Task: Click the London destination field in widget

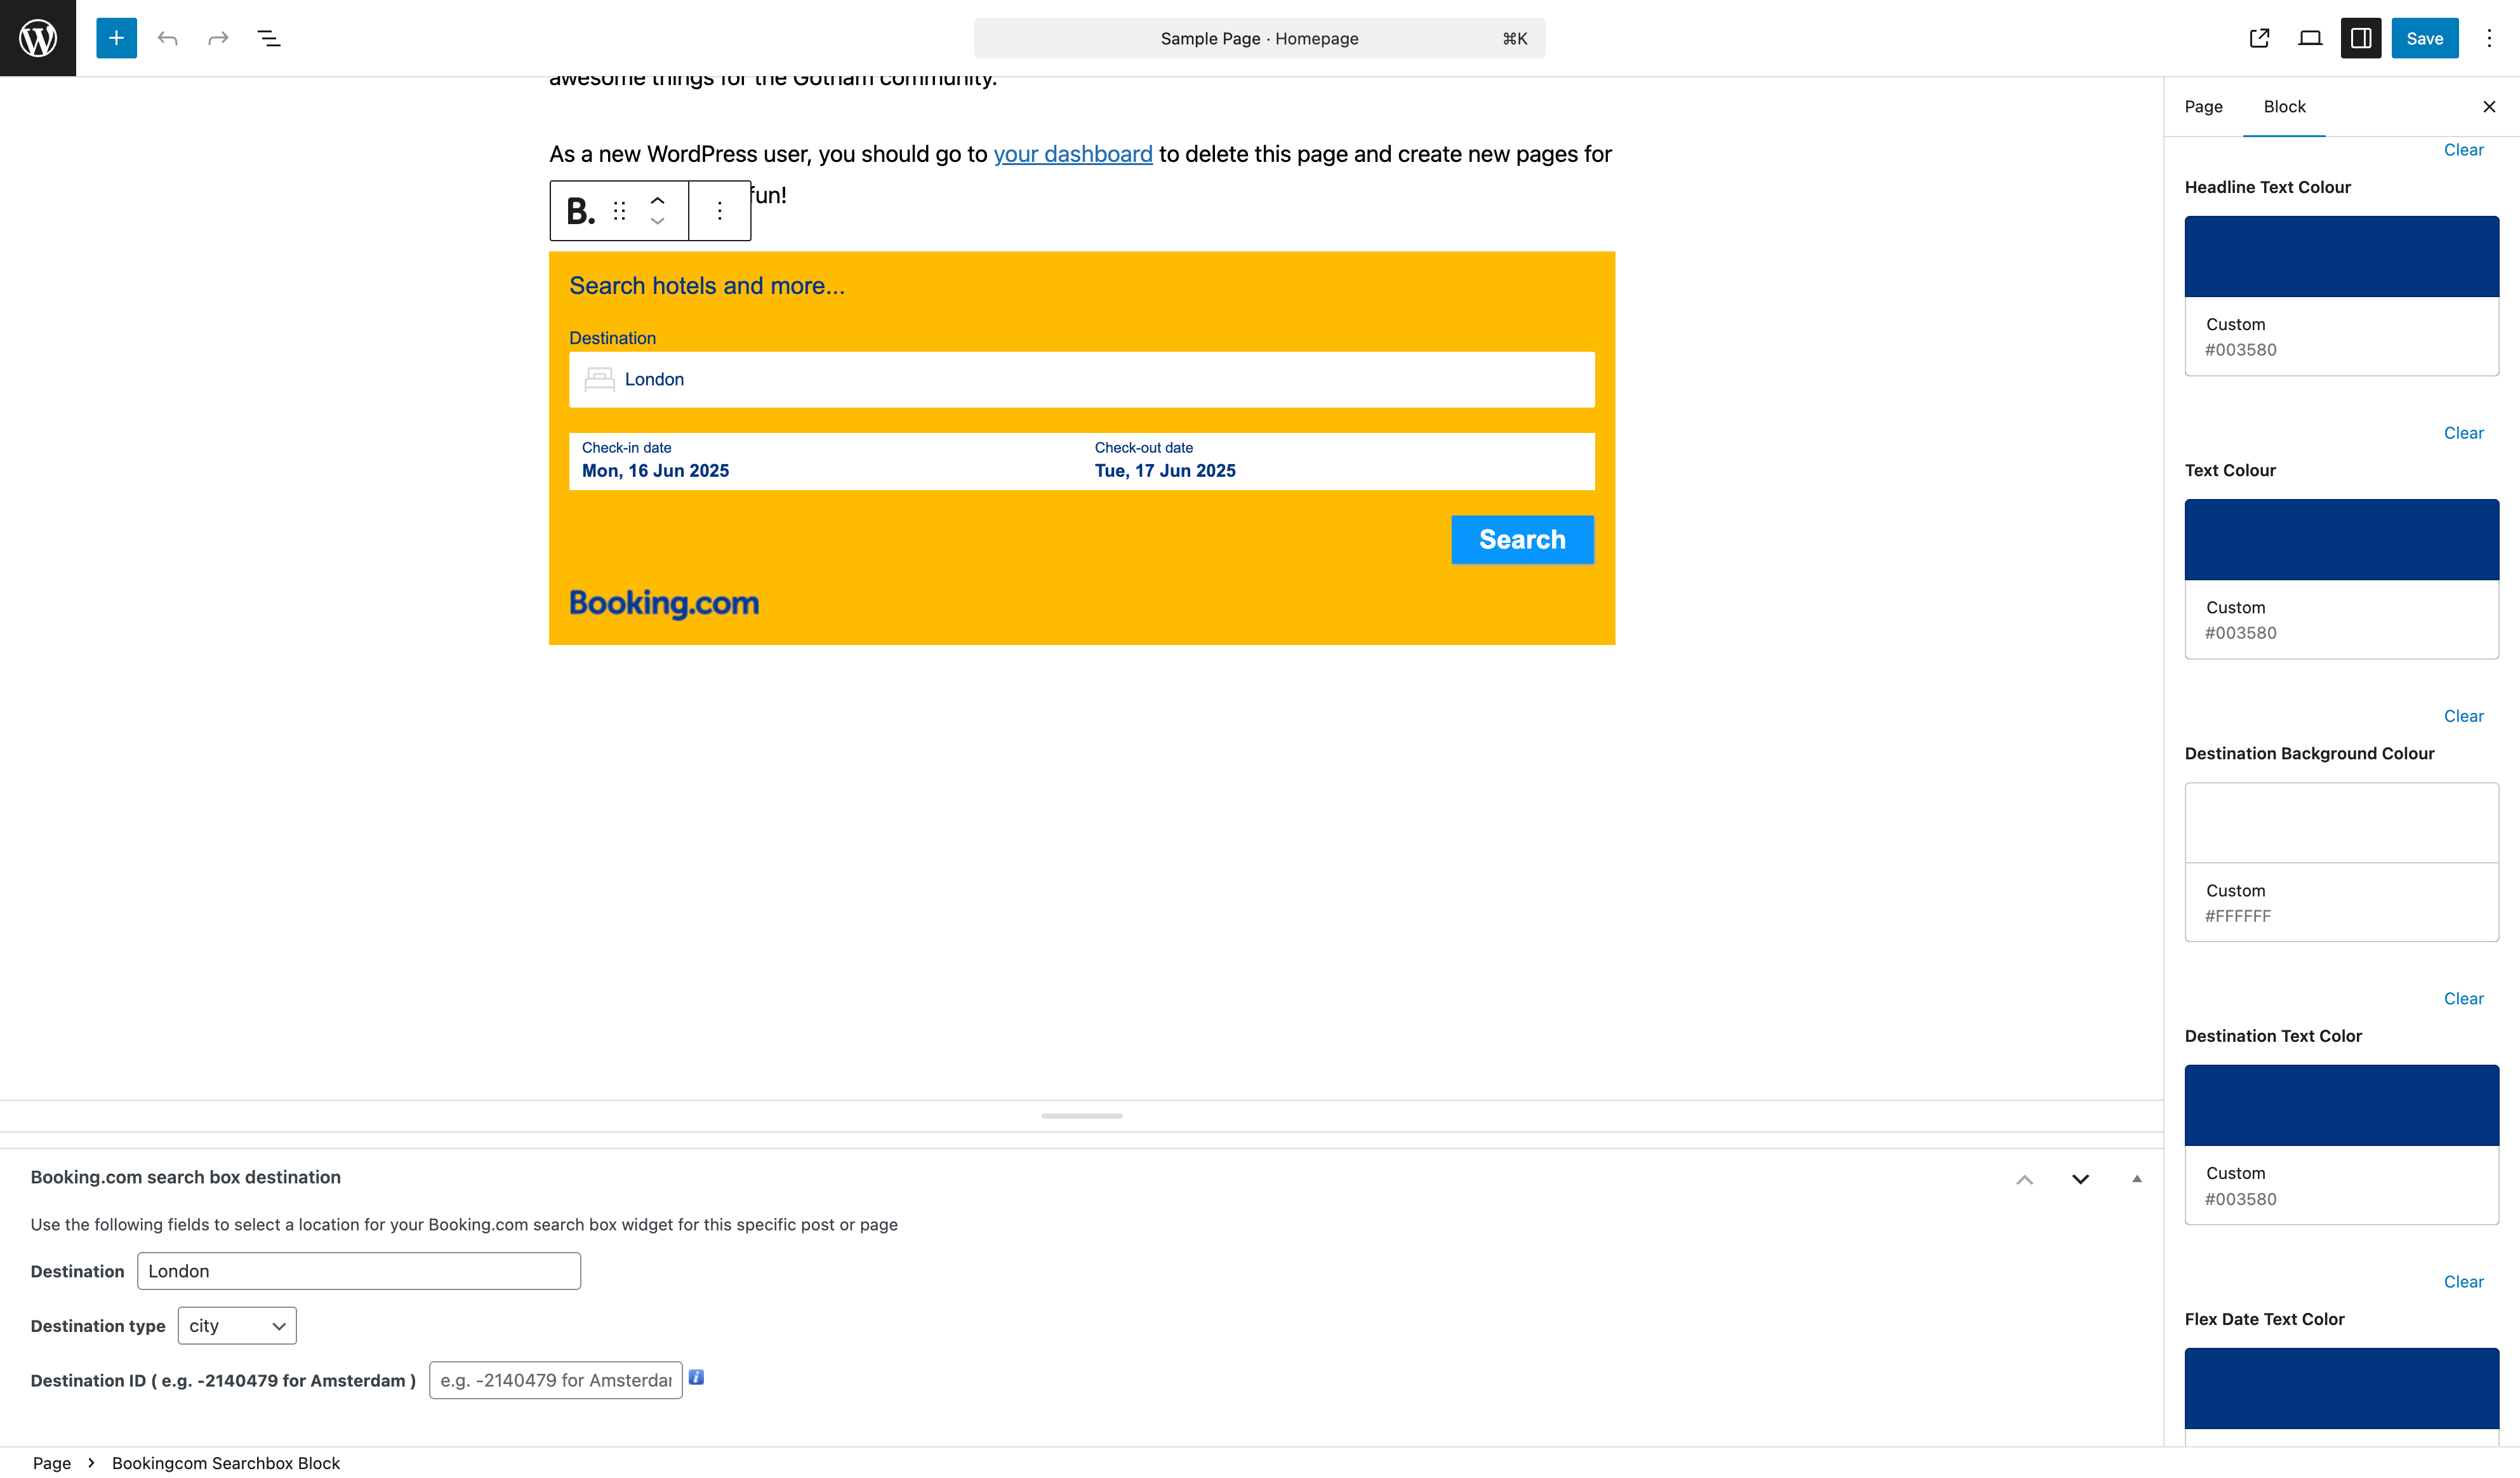Action: click(1082, 379)
